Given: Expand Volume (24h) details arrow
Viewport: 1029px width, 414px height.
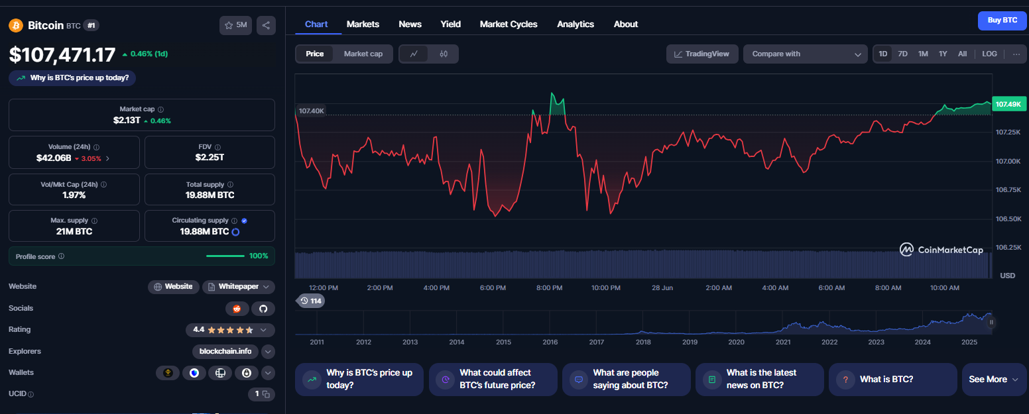Looking at the screenshot, I should pos(108,158).
